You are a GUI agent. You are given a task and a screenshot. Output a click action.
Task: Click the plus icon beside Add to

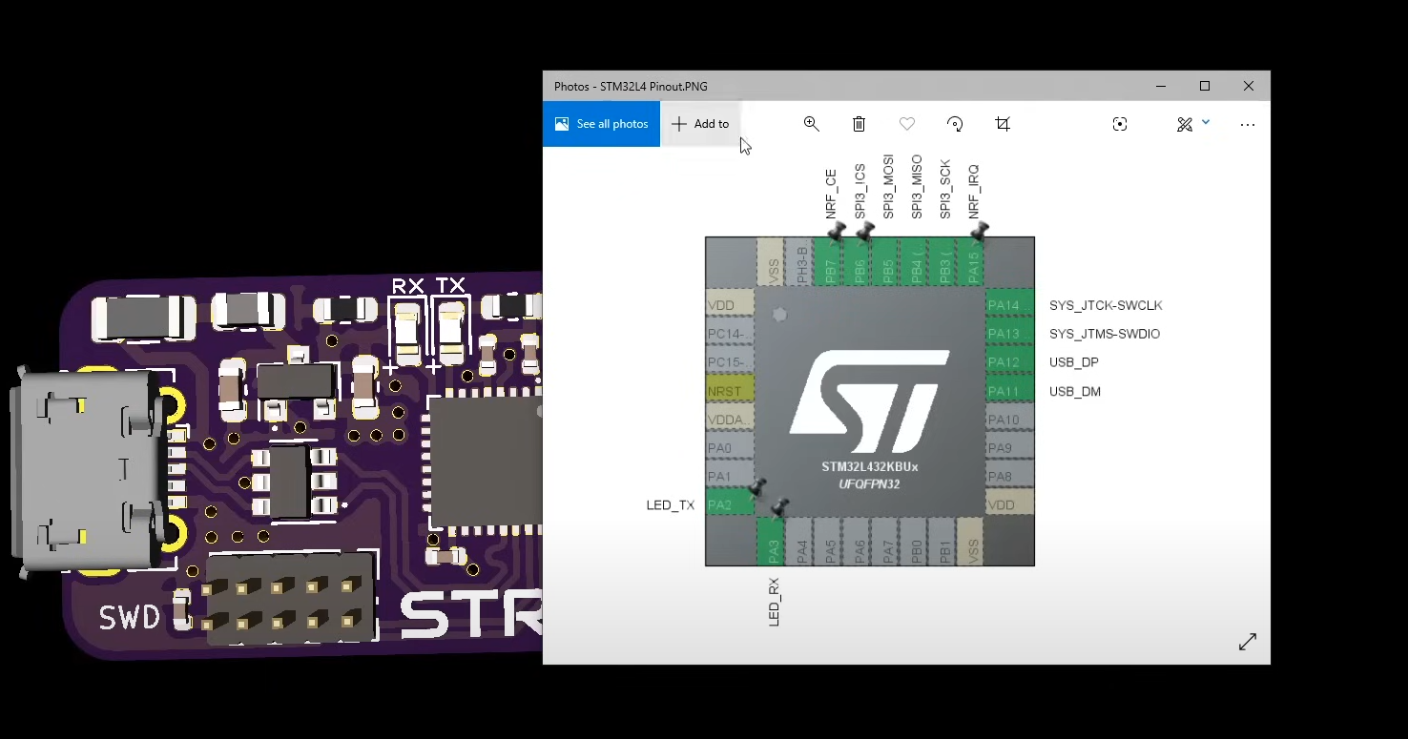tap(678, 123)
